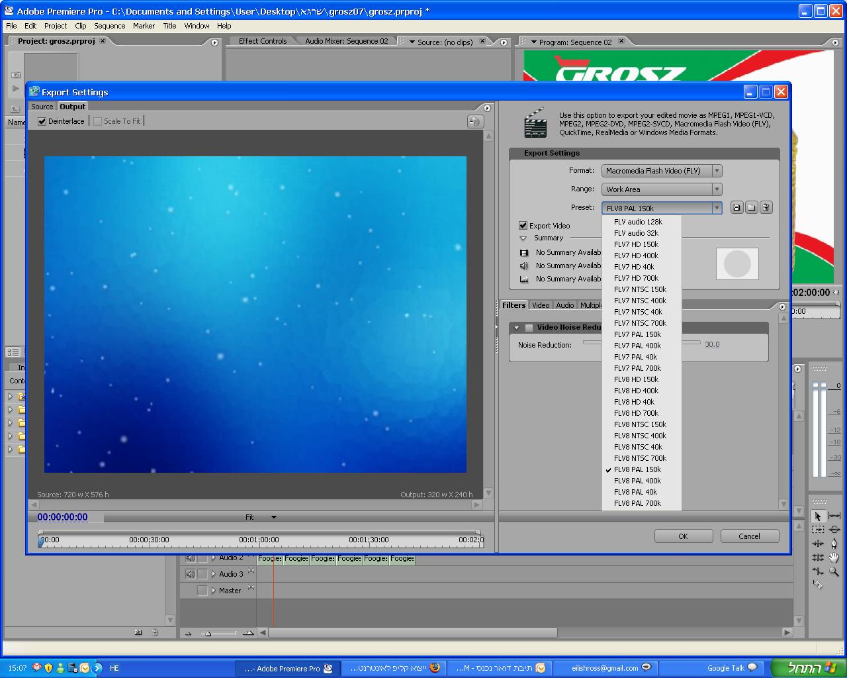Viewport: 847px width, 678px height.
Task: Click Cancel in Export Settings
Action: (750, 536)
